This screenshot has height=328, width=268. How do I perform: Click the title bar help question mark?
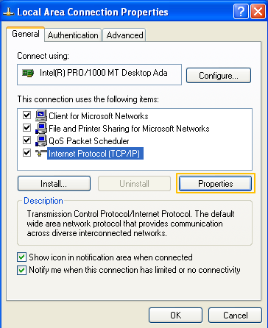pyautogui.click(x=241, y=11)
